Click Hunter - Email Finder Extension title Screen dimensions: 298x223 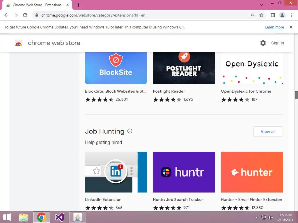pos(251,199)
